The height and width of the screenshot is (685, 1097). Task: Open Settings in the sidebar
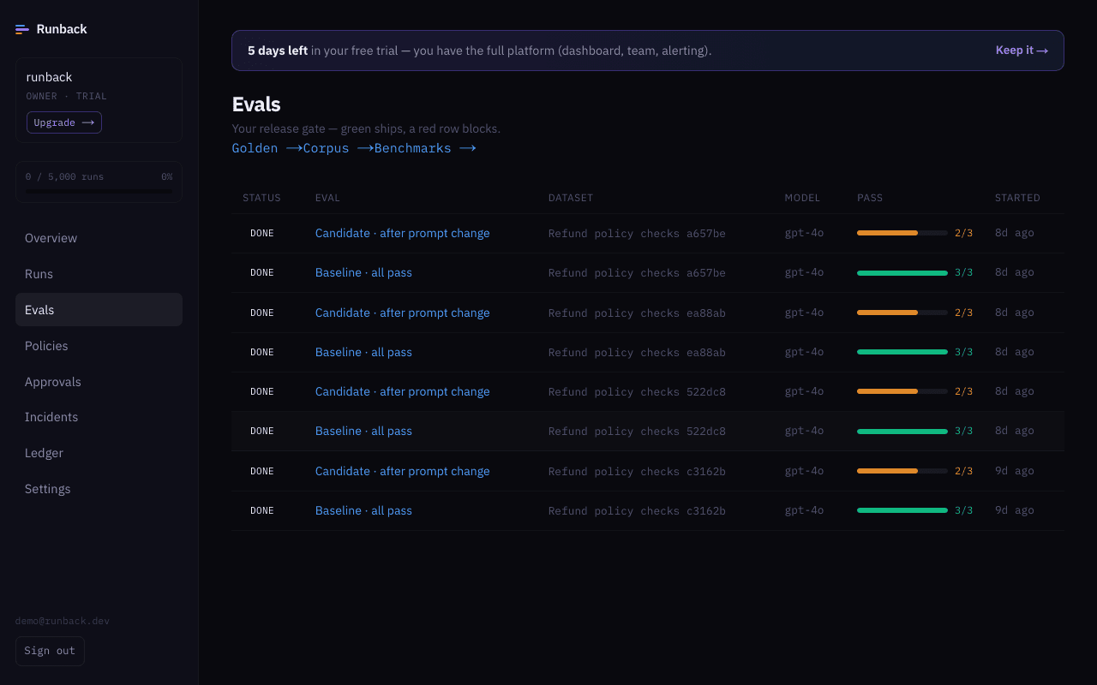coord(99,489)
